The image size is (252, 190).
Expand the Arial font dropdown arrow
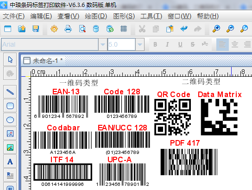[x=103, y=44]
